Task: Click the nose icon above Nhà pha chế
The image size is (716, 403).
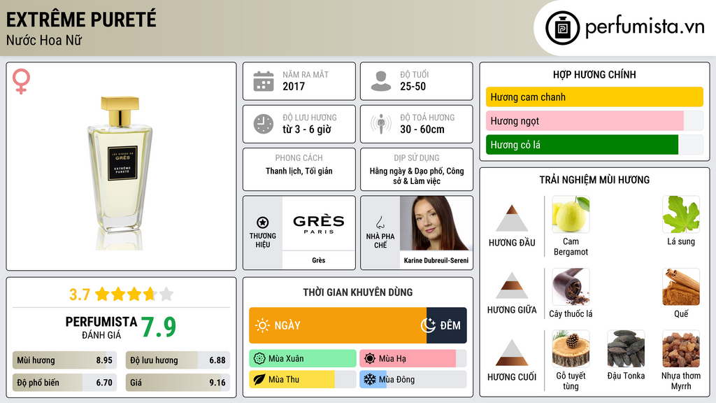Action: 380,222
